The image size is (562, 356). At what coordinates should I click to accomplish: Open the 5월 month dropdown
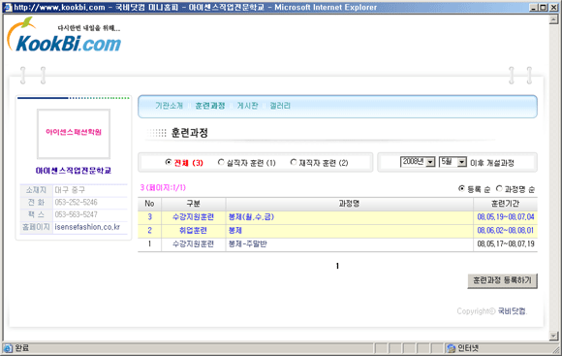[x=453, y=162]
